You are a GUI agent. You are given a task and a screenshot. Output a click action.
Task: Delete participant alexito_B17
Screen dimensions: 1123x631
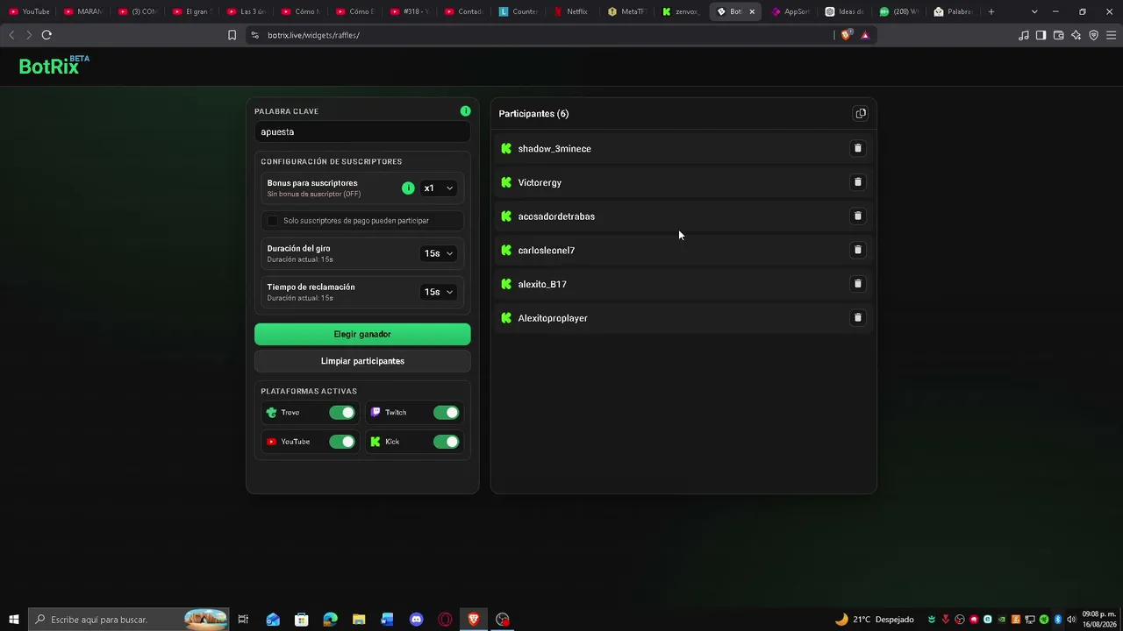858,284
